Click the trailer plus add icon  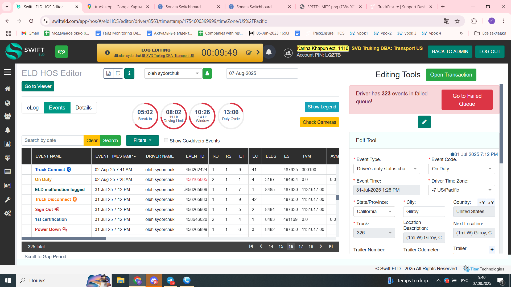pyautogui.click(x=492, y=250)
